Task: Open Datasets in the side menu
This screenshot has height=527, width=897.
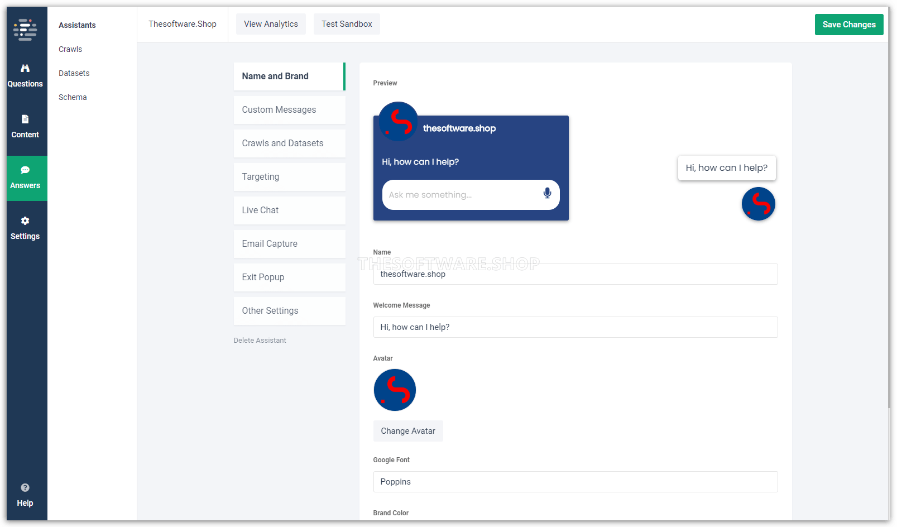Action: (x=74, y=73)
